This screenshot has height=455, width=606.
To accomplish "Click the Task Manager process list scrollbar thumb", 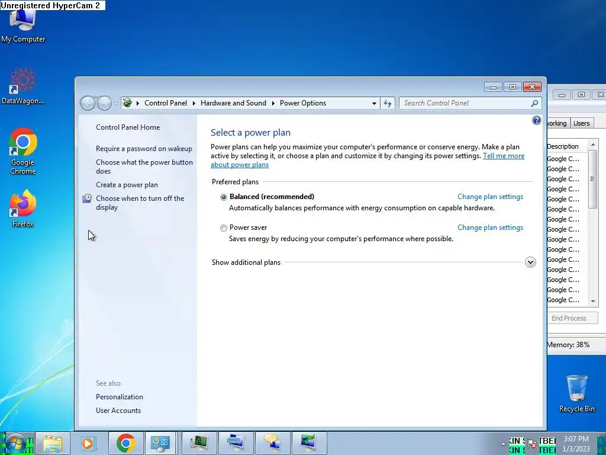I will point(592,180).
